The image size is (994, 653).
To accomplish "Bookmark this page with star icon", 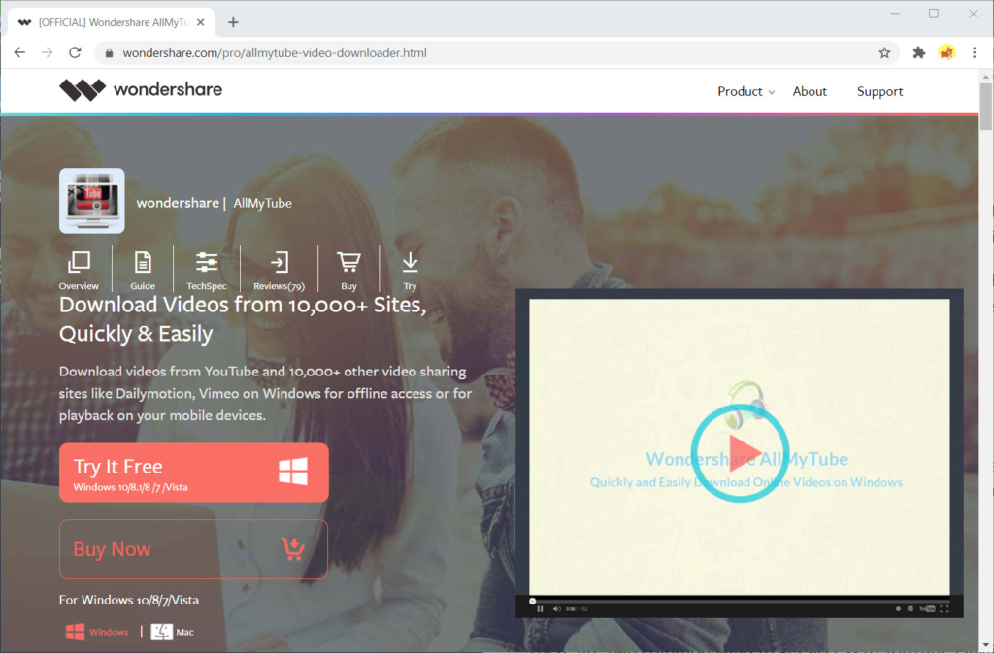I will (x=884, y=53).
